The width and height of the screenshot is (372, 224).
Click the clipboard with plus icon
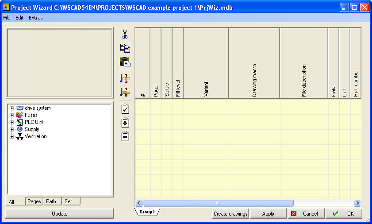[x=125, y=123]
